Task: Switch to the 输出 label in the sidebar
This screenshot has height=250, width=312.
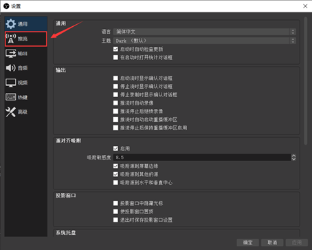Action: 23,54
